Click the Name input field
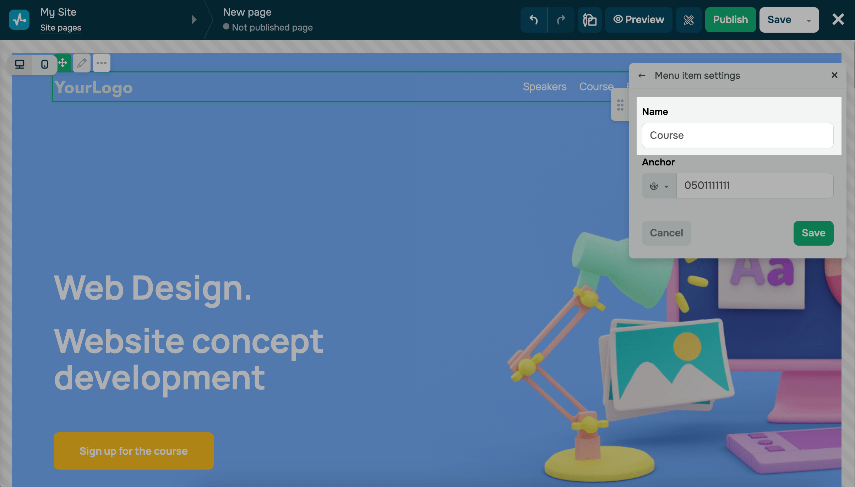 click(737, 136)
